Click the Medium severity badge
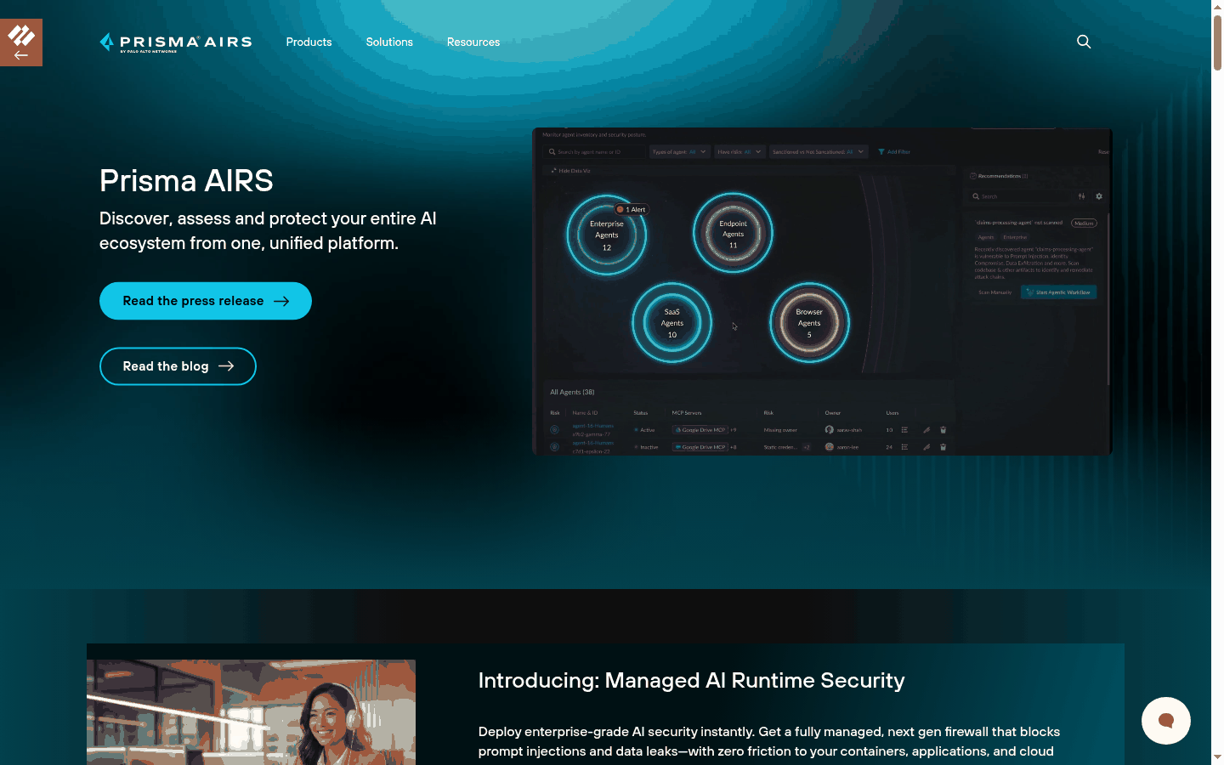1224x765 pixels. point(1084,223)
